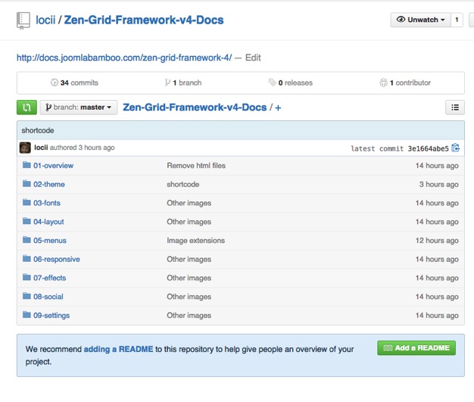This screenshot has width=474, height=402.
Task: Open the locii owner link
Action: (x=45, y=20)
